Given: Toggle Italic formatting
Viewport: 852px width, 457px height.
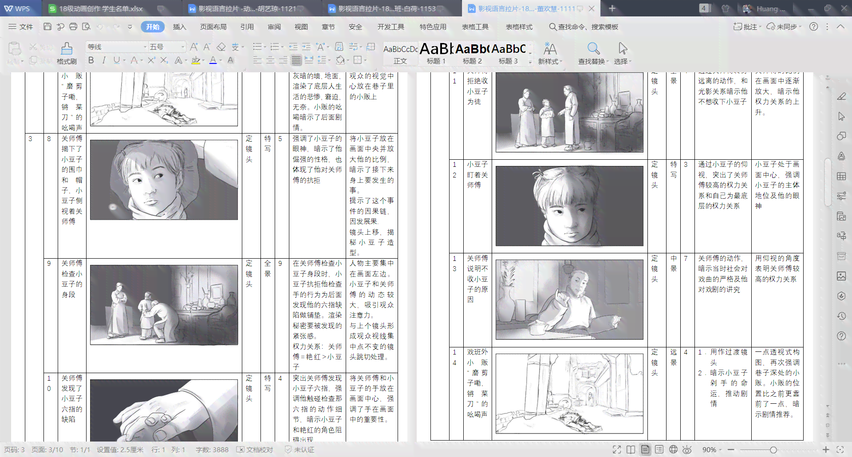Looking at the screenshot, I should [x=104, y=60].
